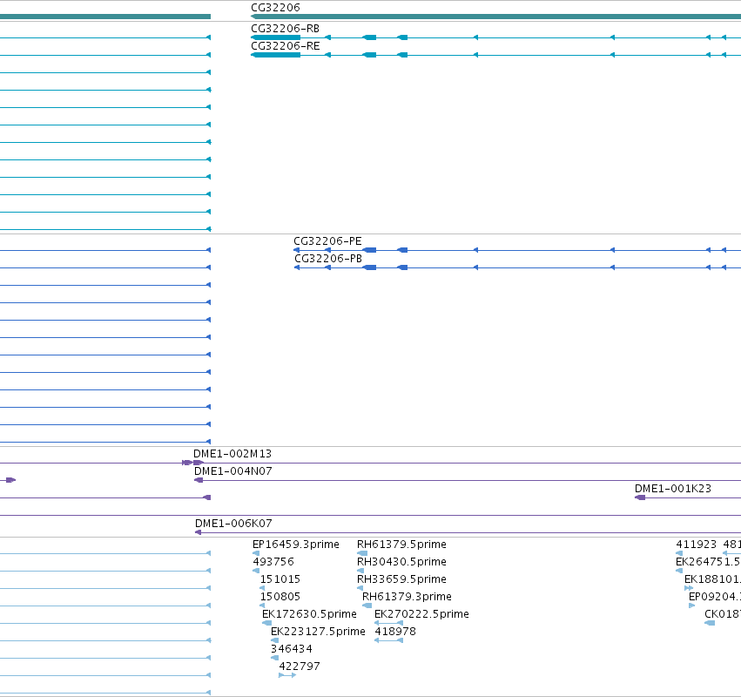This screenshot has width=741, height=697.
Task: Select the CG32206-PE protein feature label
Action: [x=327, y=241]
